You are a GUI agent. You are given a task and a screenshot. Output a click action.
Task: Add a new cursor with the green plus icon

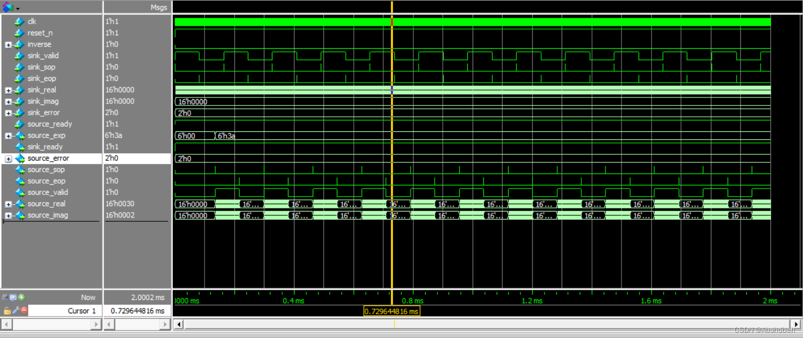tap(22, 297)
